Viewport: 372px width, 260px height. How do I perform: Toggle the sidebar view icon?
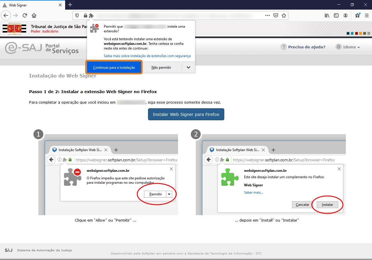click(x=336, y=15)
